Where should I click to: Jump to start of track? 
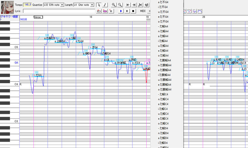128,5
